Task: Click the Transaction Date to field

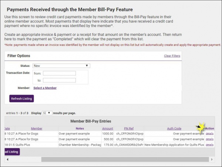Action: point(59,80)
